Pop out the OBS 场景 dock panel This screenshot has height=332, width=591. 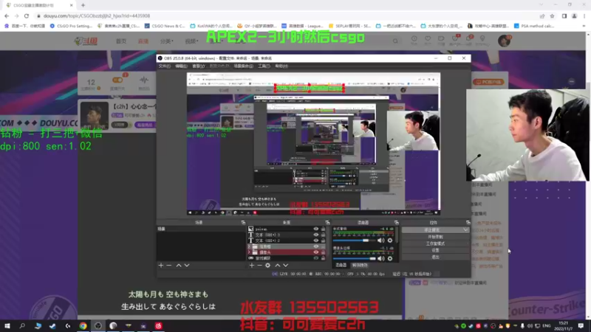click(x=243, y=223)
